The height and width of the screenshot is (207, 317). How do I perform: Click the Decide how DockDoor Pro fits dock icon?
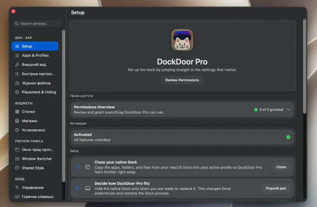click(x=88, y=188)
